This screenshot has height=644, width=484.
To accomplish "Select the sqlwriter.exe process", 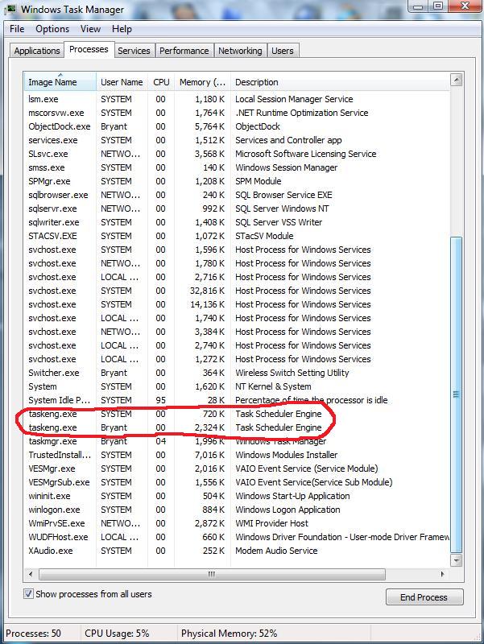I will [x=237, y=222].
